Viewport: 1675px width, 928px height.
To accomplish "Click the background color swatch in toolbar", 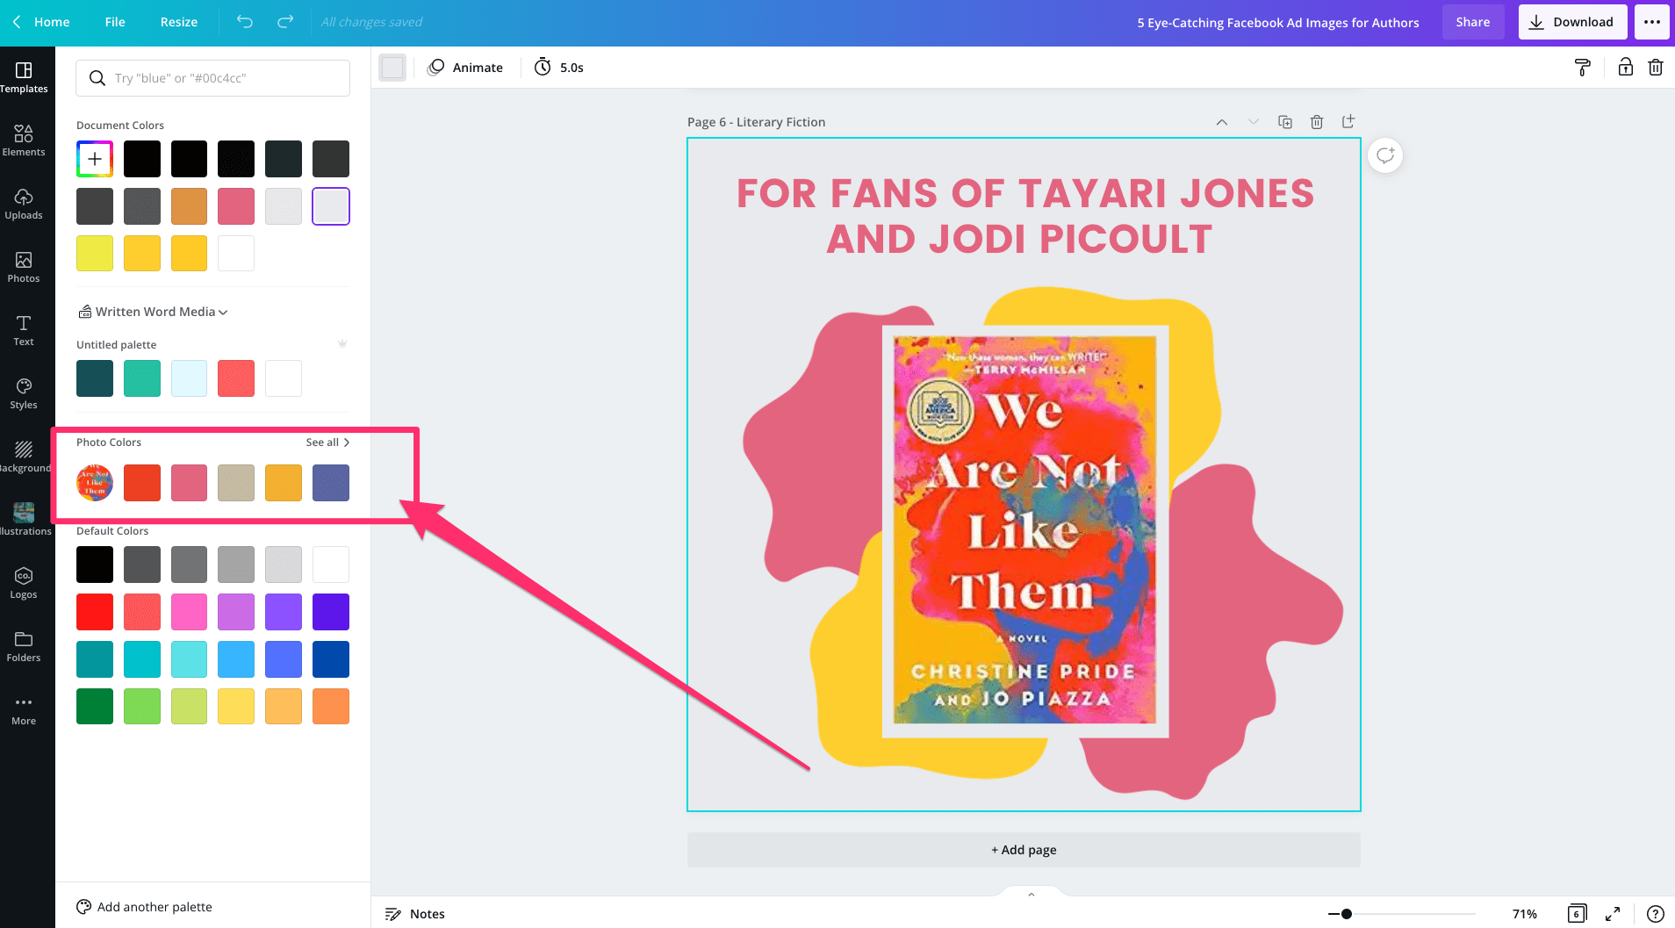I will pos(392,68).
